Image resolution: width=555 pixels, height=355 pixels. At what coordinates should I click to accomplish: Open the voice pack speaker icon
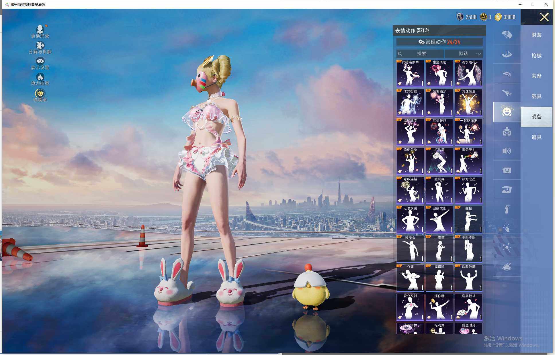pyautogui.click(x=507, y=151)
